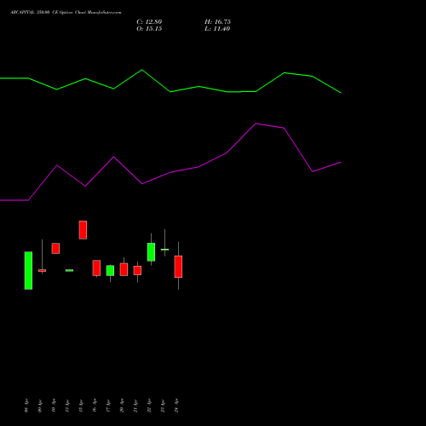Screen dimensions: 426x426
Task: Click the low value L: 11.40
Action: (x=217, y=29)
